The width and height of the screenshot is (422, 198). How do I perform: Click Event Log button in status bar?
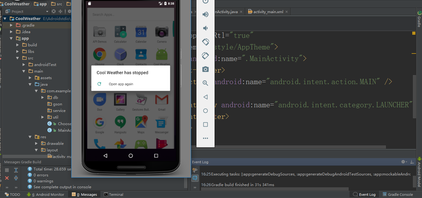(x=364, y=195)
